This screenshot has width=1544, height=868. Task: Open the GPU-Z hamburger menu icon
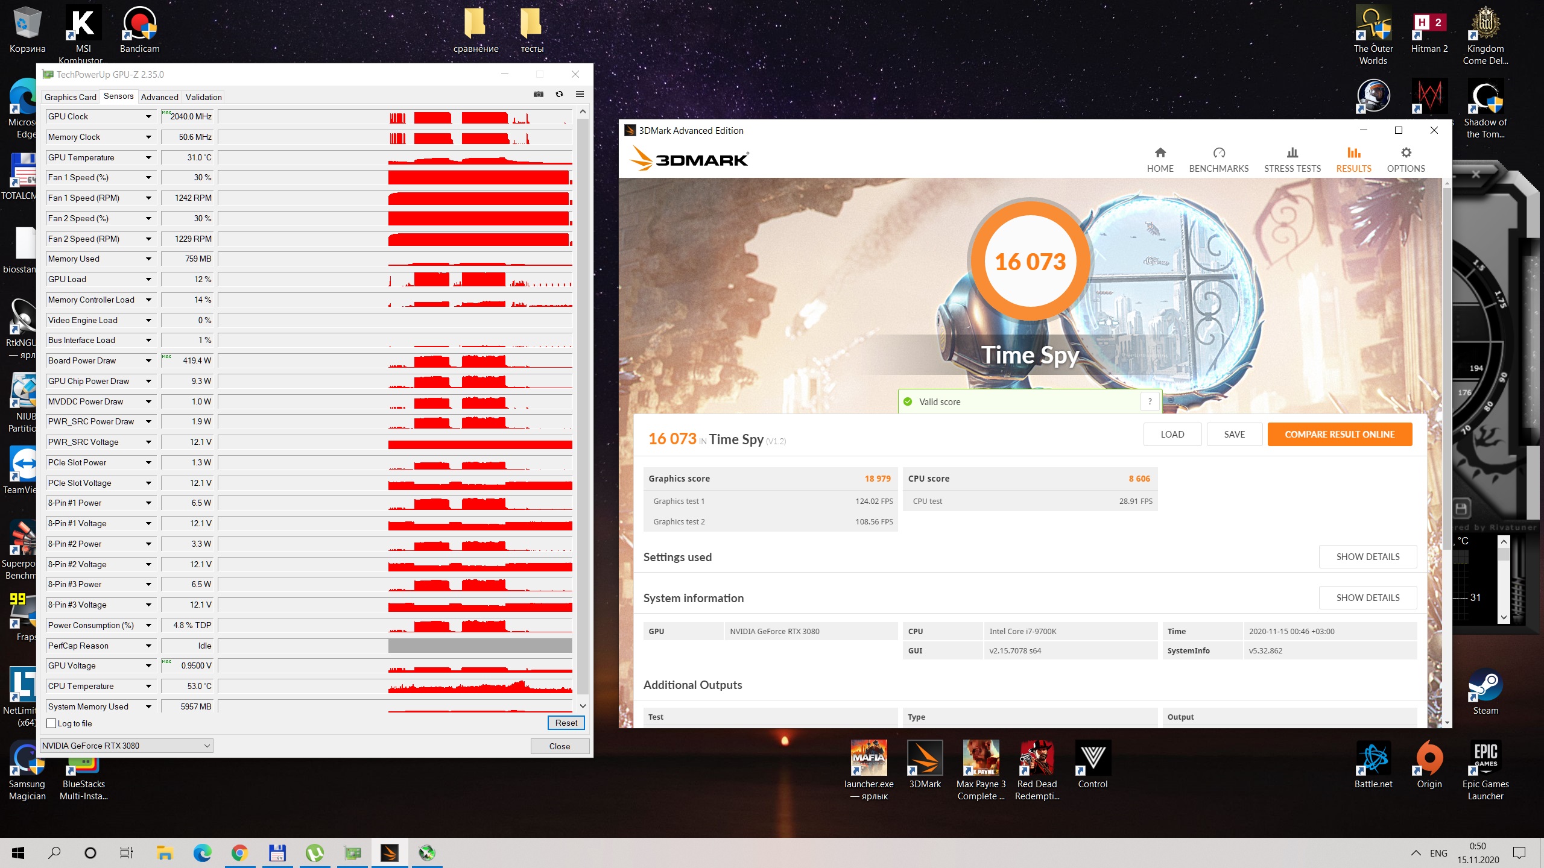(580, 94)
